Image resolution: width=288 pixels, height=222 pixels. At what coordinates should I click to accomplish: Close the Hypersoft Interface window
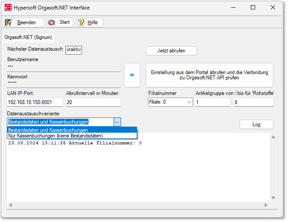coord(273,7)
